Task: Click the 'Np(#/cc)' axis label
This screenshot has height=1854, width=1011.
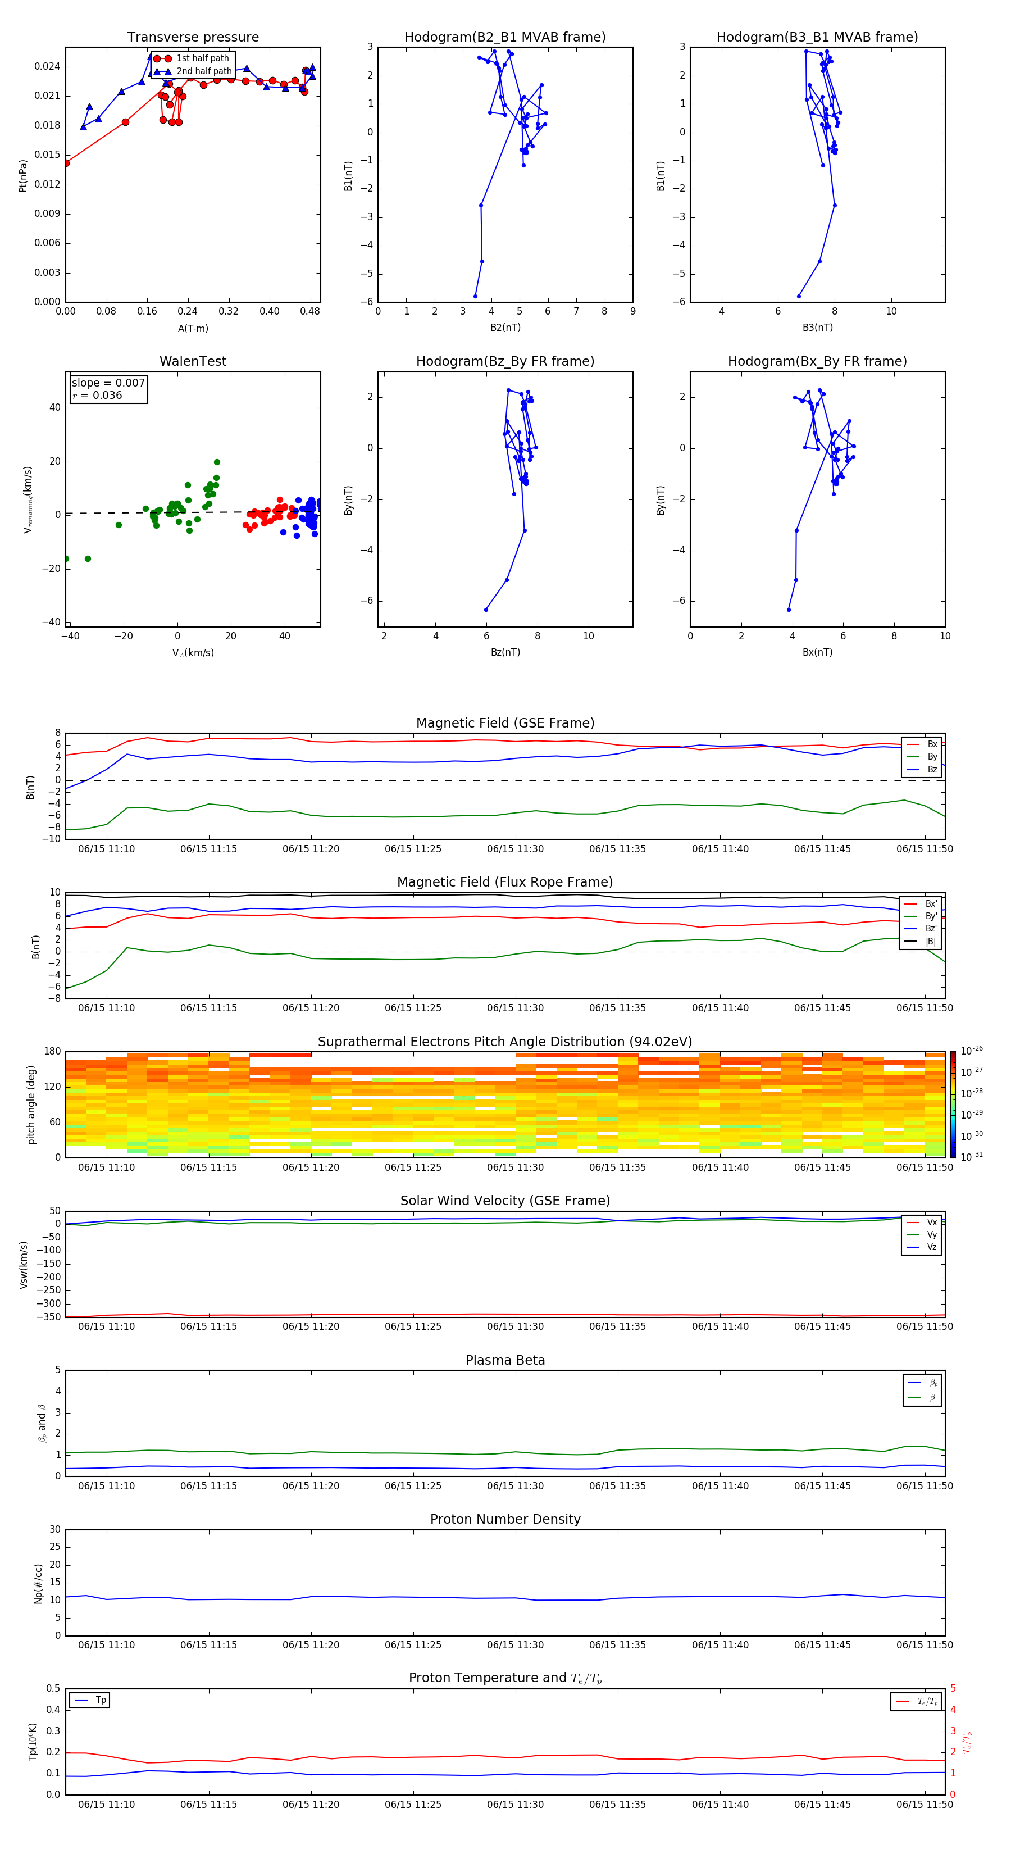Action: [38, 1583]
